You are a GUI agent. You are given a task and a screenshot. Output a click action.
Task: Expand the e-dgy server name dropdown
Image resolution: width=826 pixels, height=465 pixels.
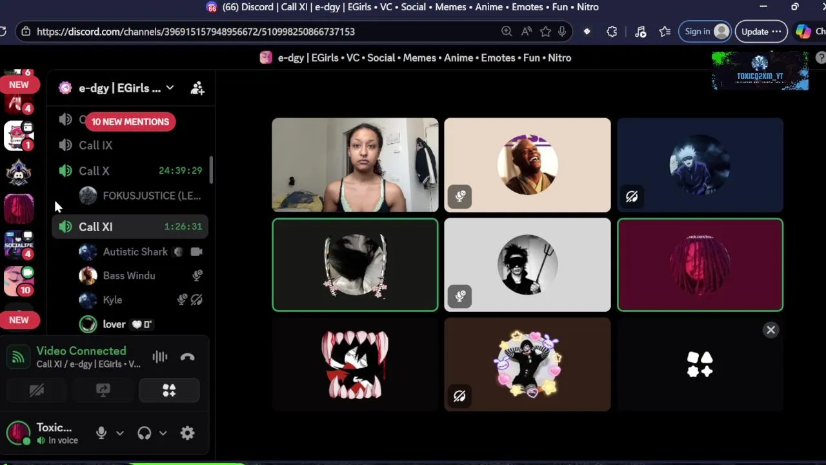pyautogui.click(x=170, y=88)
